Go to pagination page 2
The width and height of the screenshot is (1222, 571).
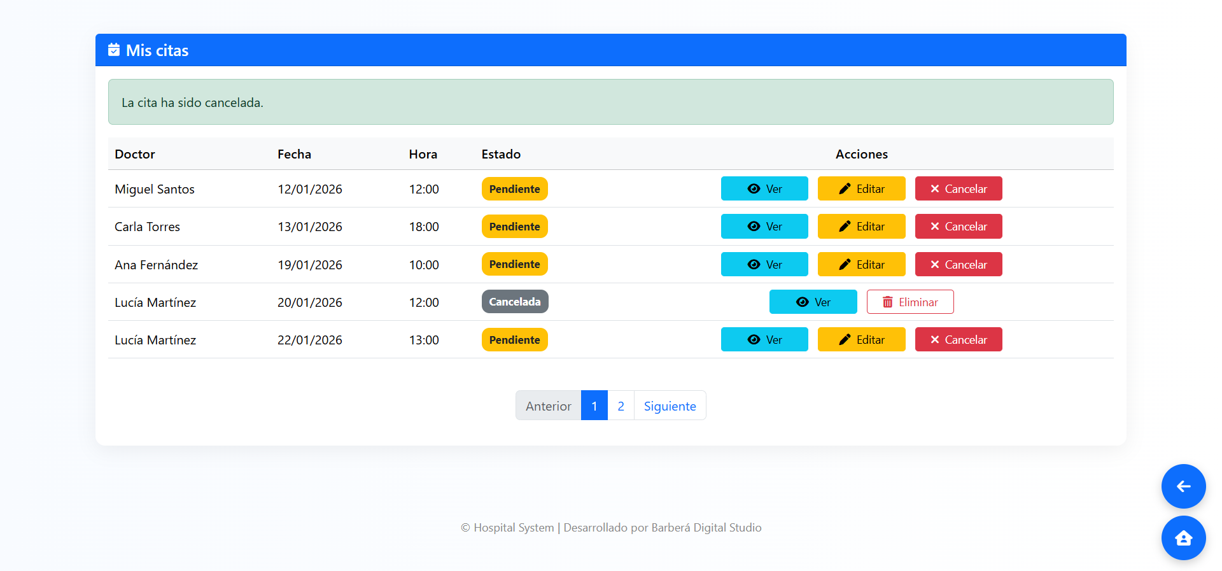point(621,405)
